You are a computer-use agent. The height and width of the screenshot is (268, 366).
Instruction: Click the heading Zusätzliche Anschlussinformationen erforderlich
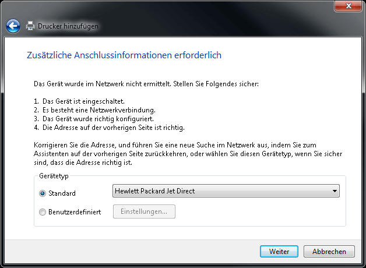click(x=124, y=55)
